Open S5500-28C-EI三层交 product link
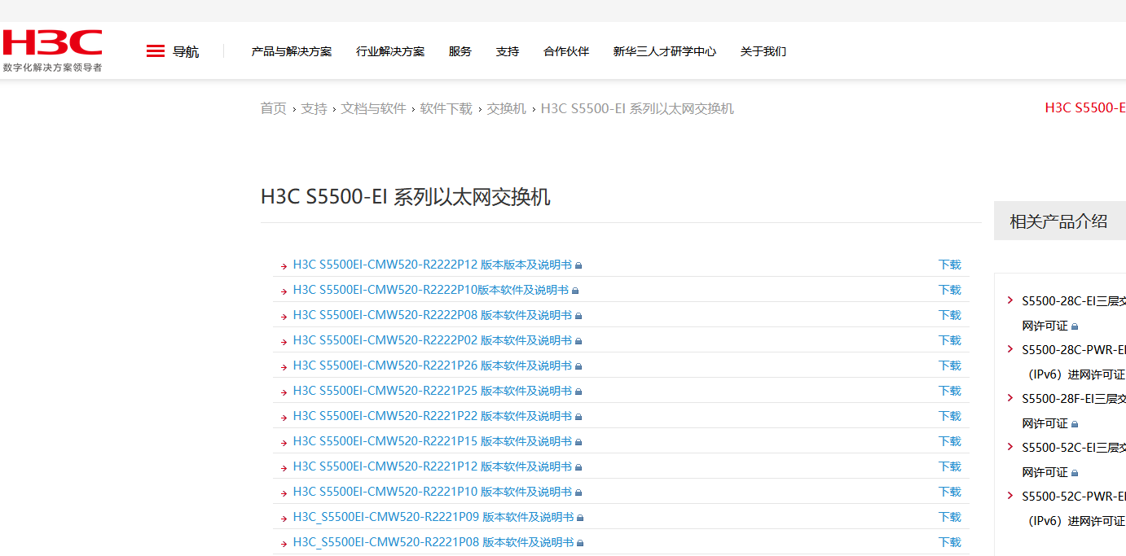 point(1074,301)
